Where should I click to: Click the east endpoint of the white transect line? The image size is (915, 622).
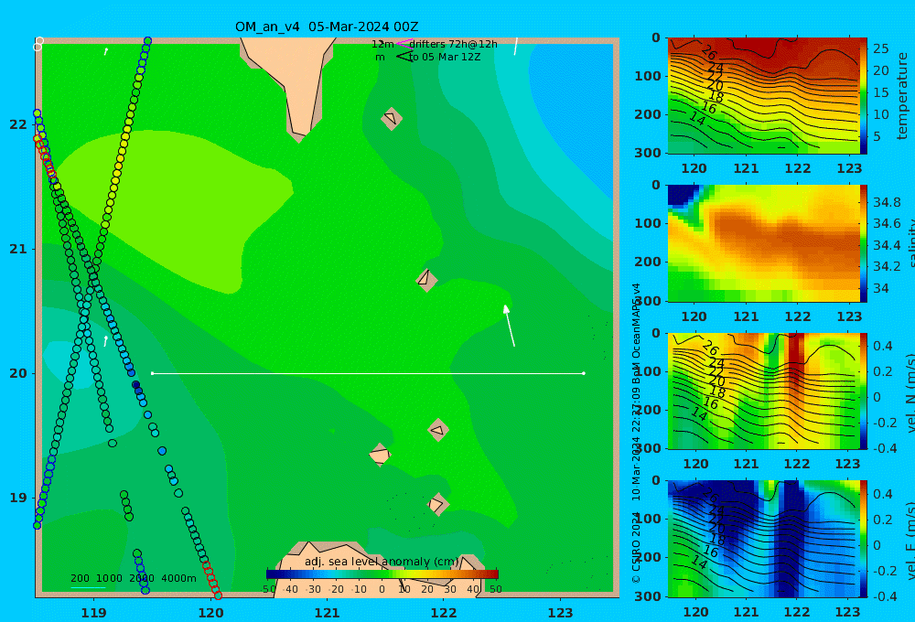[584, 373]
